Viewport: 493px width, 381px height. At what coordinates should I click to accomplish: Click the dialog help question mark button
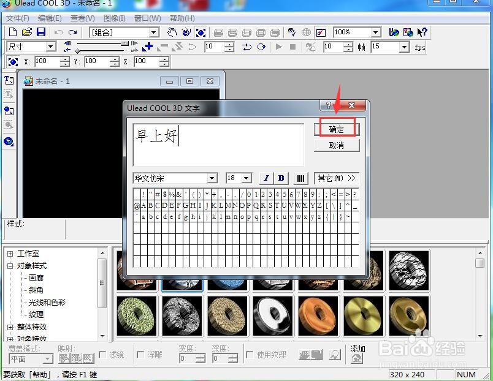pyautogui.click(x=329, y=105)
